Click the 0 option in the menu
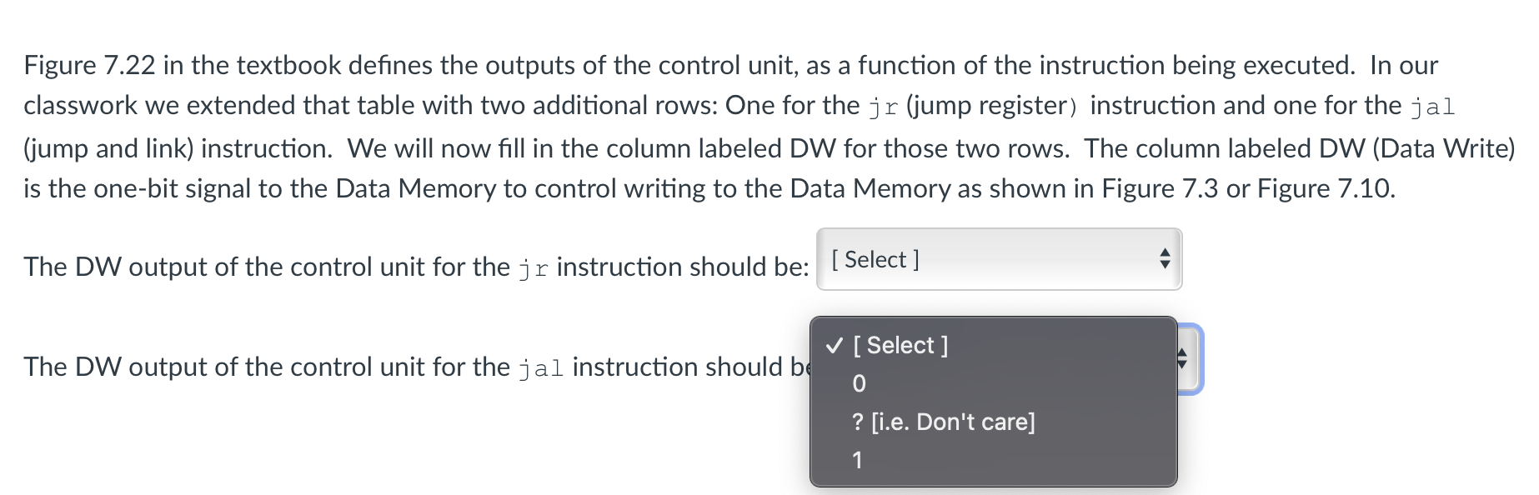Screen dimensions: 1539x495 click(x=859, y=384)
